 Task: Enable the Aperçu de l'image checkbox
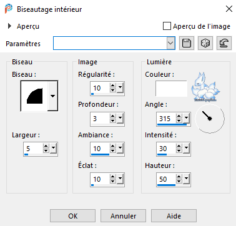pos(167,26)
